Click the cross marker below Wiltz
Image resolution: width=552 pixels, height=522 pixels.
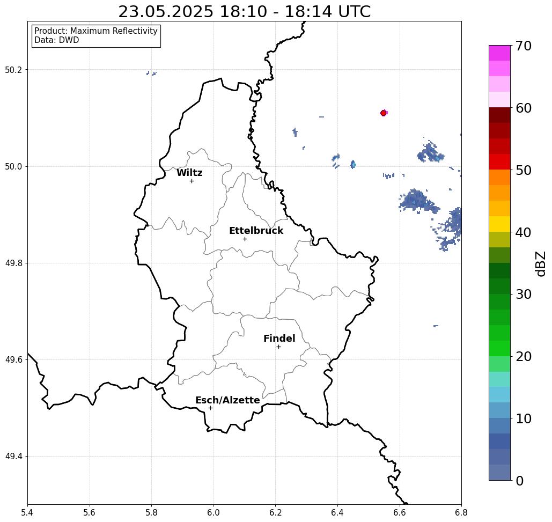[192, 181]
